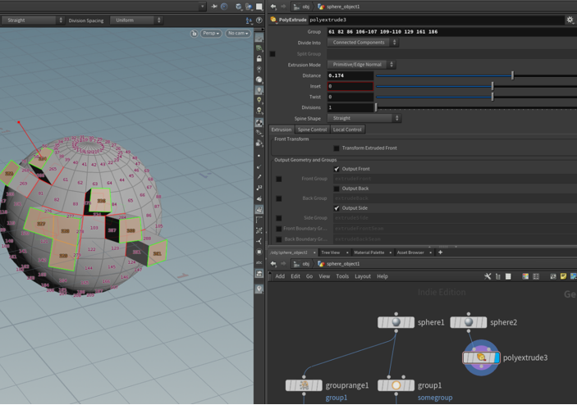Screen dimensions: 577x405
Task: Add a new pane tab with plus icon
Action: pyautogui.click(x=440, y=253)
